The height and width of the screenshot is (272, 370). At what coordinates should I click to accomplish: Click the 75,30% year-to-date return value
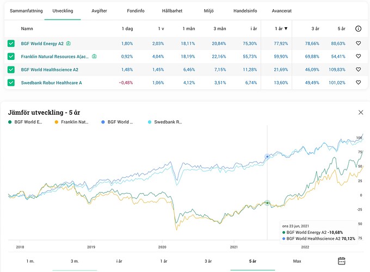250,44
